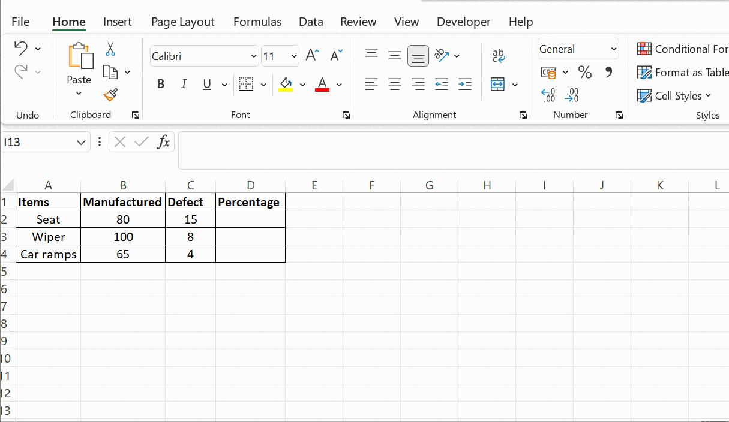Toggle Center horizontal alignment

click(394, 85)
